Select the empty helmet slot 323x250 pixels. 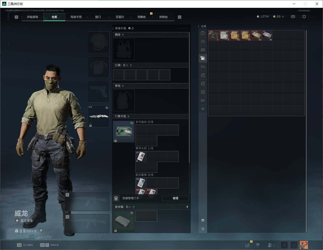pyautogui.click(x=99, y=42)
